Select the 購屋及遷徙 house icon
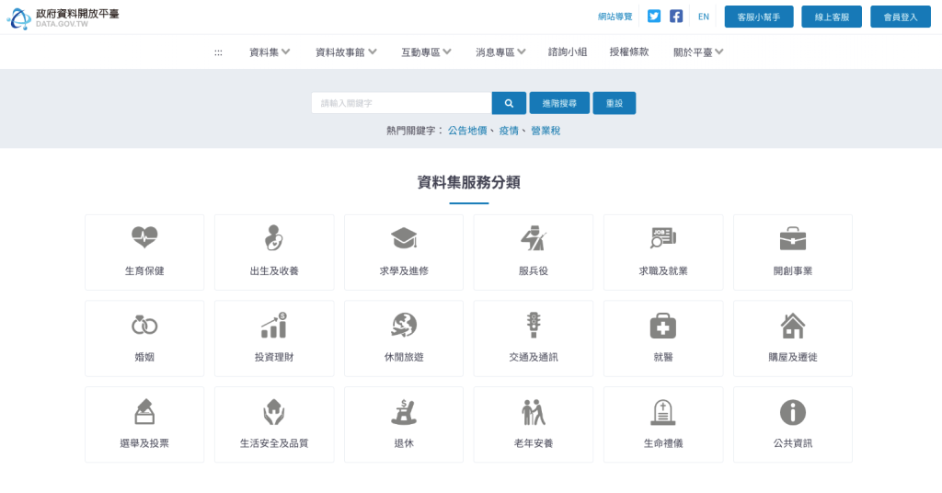This screenshot has height=493, width=942. [x=792, y=326]
